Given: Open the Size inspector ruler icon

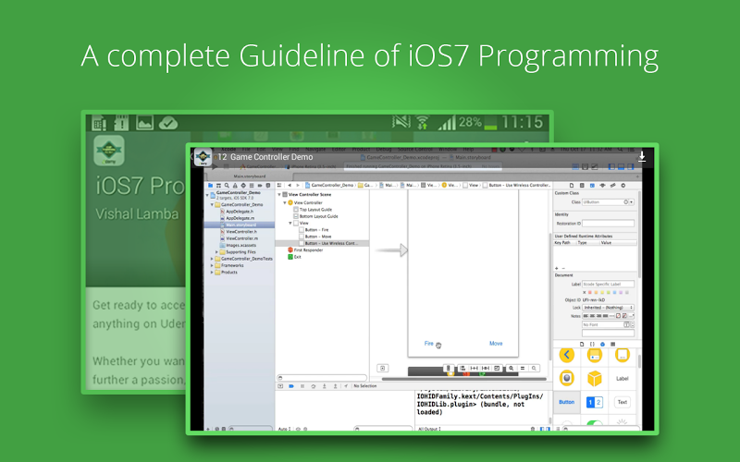Looking at the screenshot, I should pyautogui.click(x=613, y=186).
